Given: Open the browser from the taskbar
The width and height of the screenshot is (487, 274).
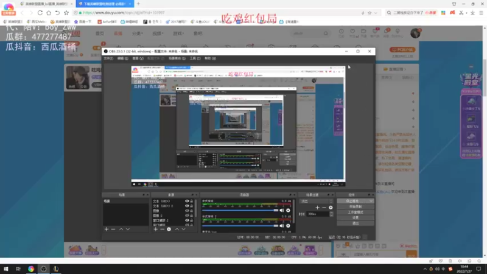Looking at the screenshot, I should [31, 269].
